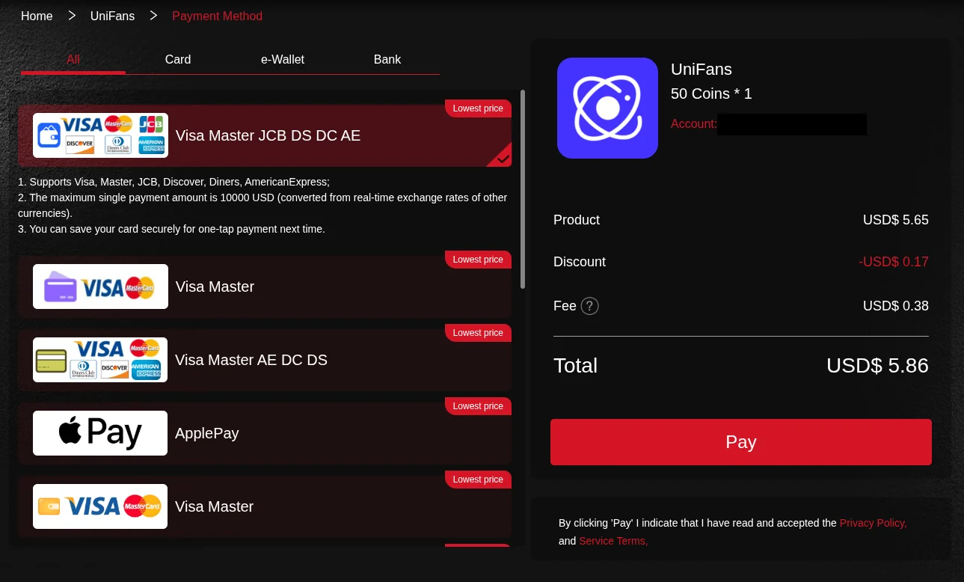Click the Fee USD$ 0.38 value
Image resolution: width=964 pixels, height=582 pixels.
[x=896, y=306]
